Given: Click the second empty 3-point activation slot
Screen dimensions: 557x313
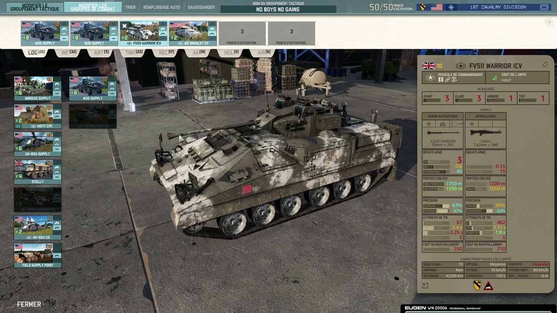Looking at the screenshot, I should [x=291, y=33].
